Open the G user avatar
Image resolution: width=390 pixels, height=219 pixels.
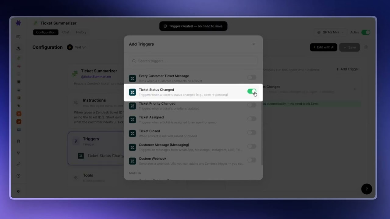pos(18,191)
